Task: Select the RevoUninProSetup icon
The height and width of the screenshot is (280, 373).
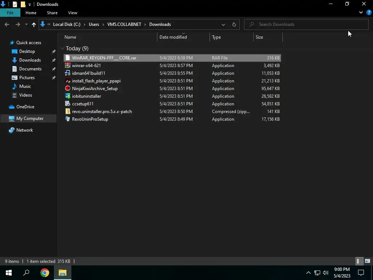Action: coord(68,119)
